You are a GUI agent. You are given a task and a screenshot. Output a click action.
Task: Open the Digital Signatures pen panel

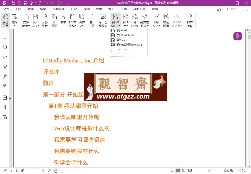point(5,108)
